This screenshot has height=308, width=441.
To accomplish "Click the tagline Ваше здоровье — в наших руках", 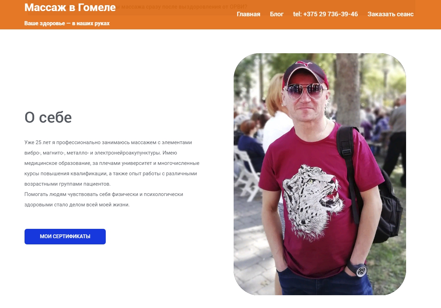I will [67, 24].
